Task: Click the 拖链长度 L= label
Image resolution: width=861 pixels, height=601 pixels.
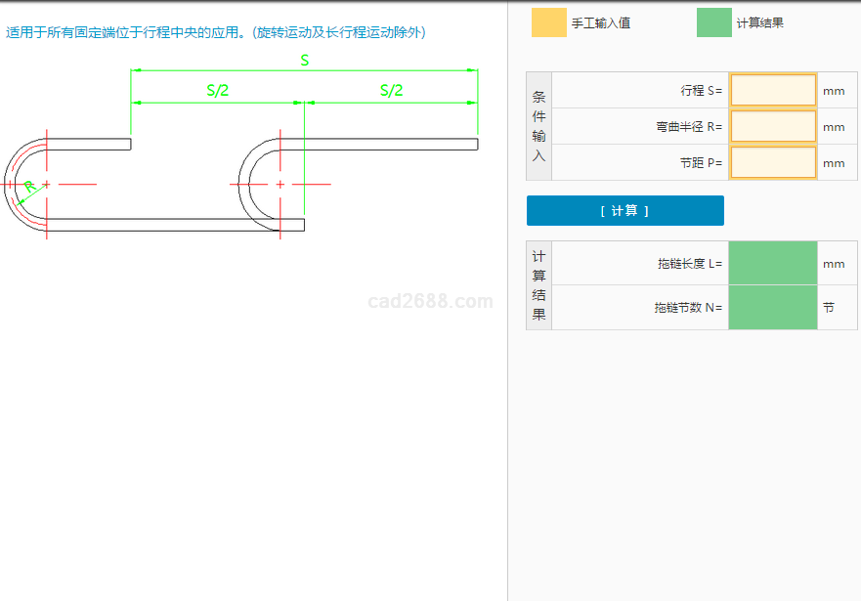Action: tap(690, 264)
